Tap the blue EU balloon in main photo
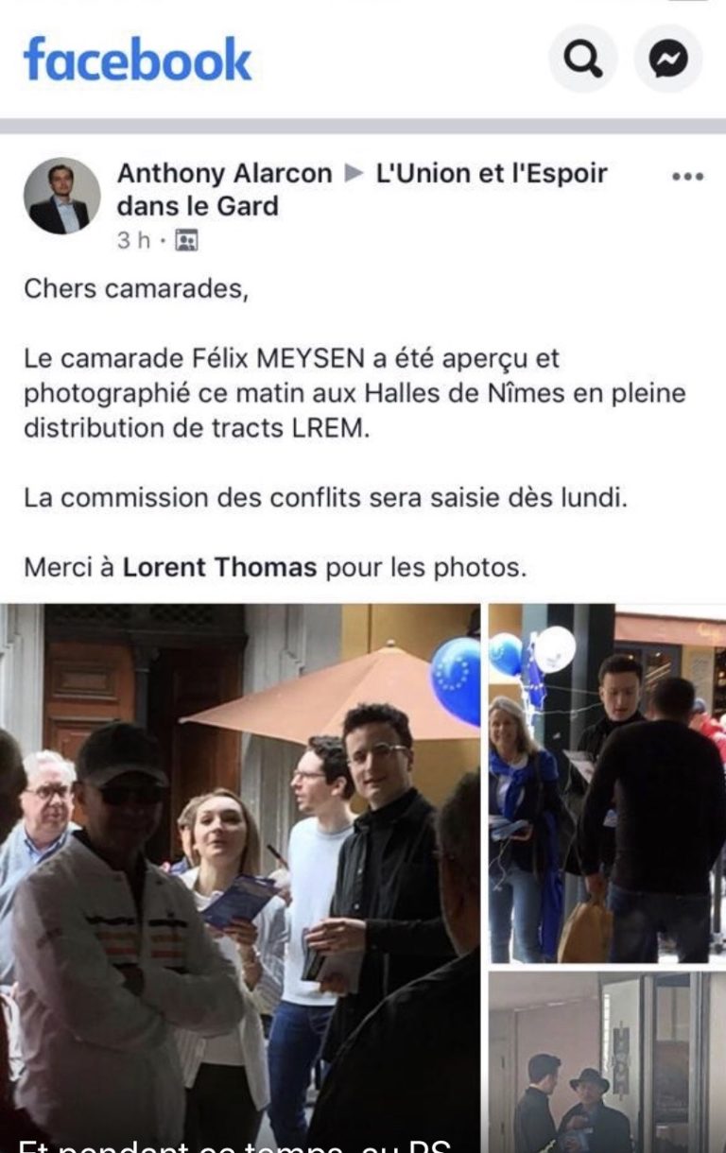726x1153 pixels. pos(456,681)
